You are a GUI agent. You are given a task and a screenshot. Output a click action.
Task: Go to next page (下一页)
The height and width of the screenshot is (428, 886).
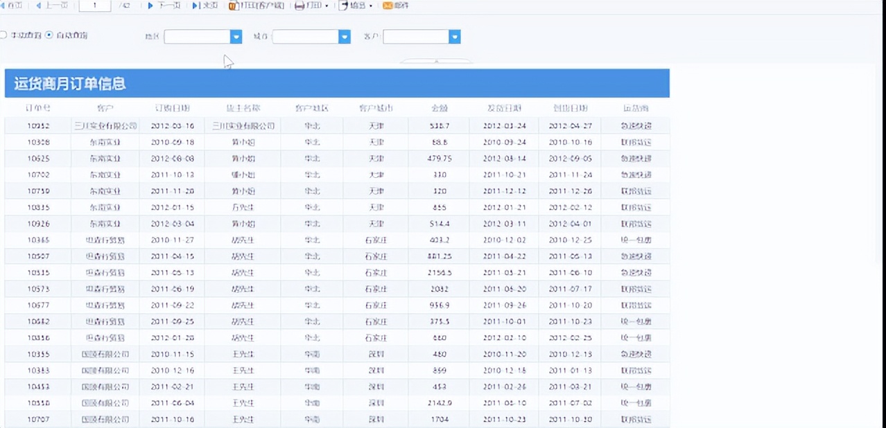pyautogui.click(x=165, y=6)
